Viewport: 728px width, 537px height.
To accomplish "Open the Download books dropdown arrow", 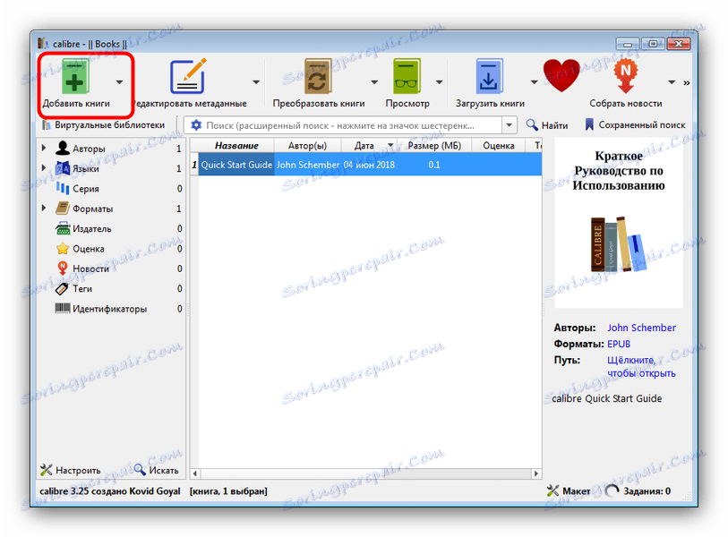I will click(534, 82).
